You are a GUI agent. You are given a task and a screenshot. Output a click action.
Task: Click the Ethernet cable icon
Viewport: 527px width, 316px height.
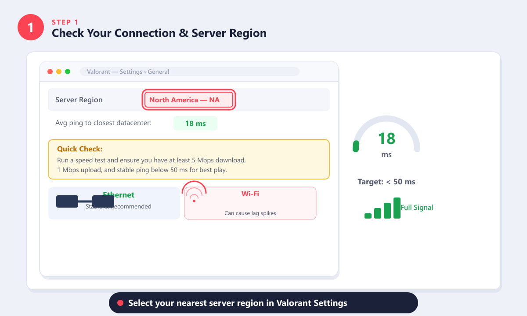[x=85, y=201]
